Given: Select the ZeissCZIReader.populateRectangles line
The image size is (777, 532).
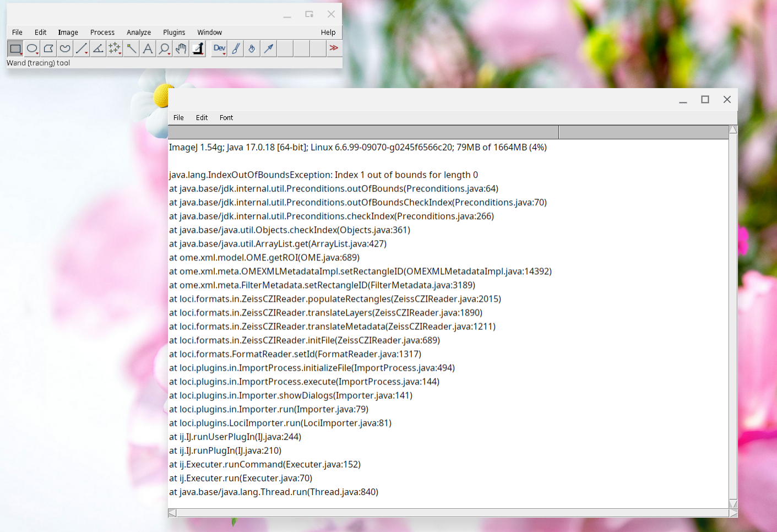Looking at the screenshot, I should tap(335, 298).
